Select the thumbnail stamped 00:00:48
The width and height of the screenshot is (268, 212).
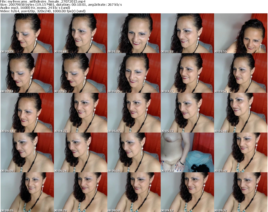coord(81,33)
